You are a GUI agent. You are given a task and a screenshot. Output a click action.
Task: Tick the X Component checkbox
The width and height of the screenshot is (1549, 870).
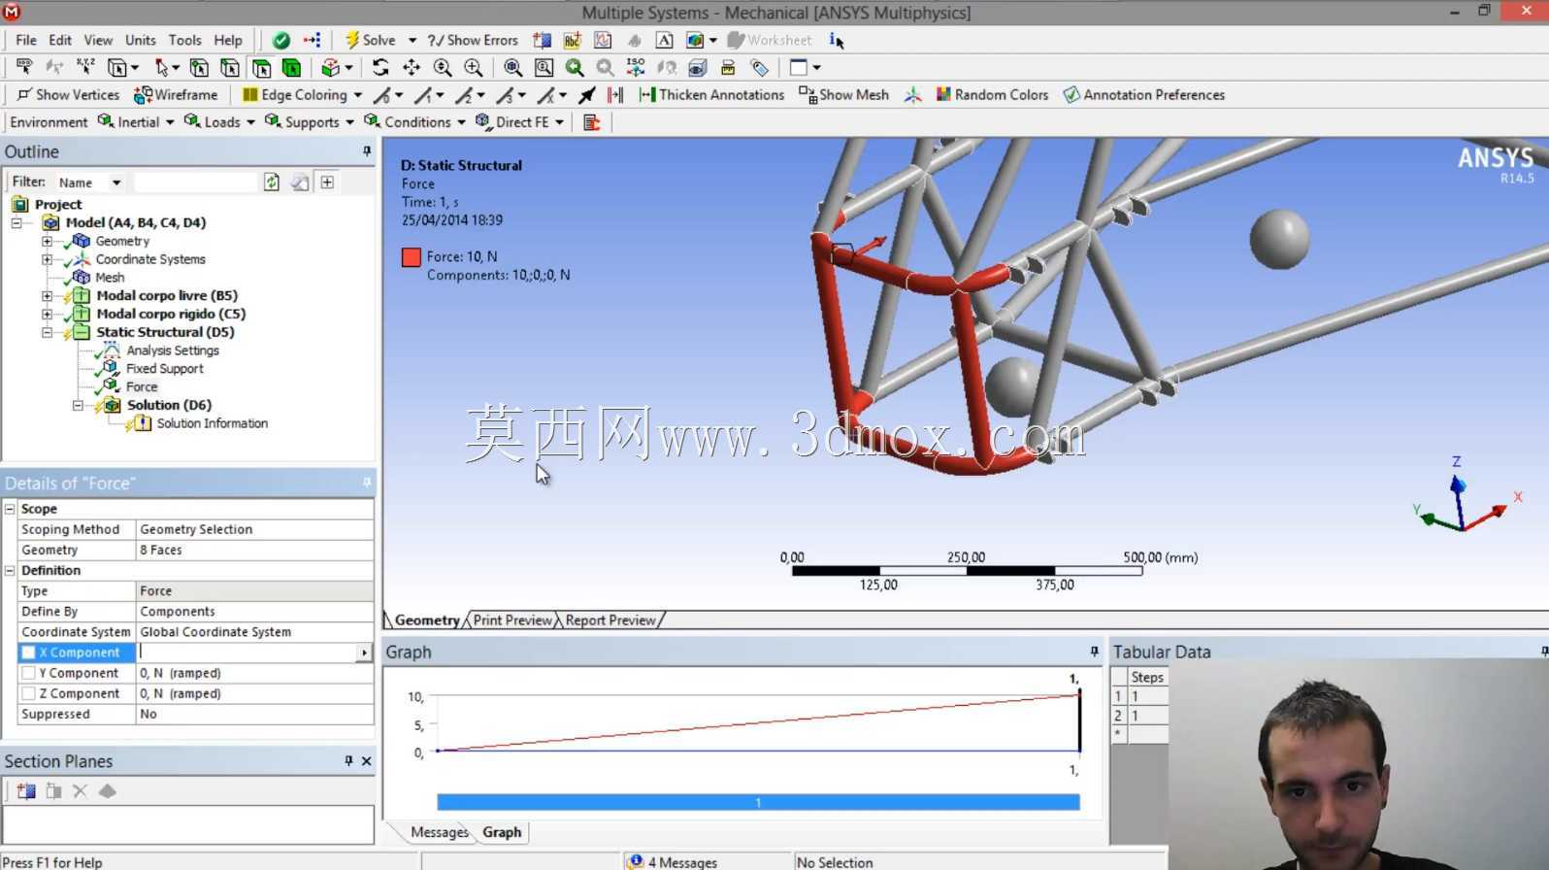[29, 652]
